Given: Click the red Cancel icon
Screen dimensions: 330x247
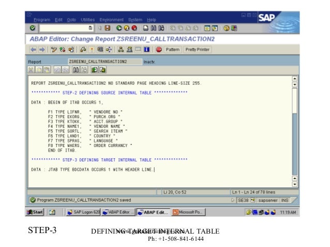Looking at the screenshot, I should pos(134,28).
